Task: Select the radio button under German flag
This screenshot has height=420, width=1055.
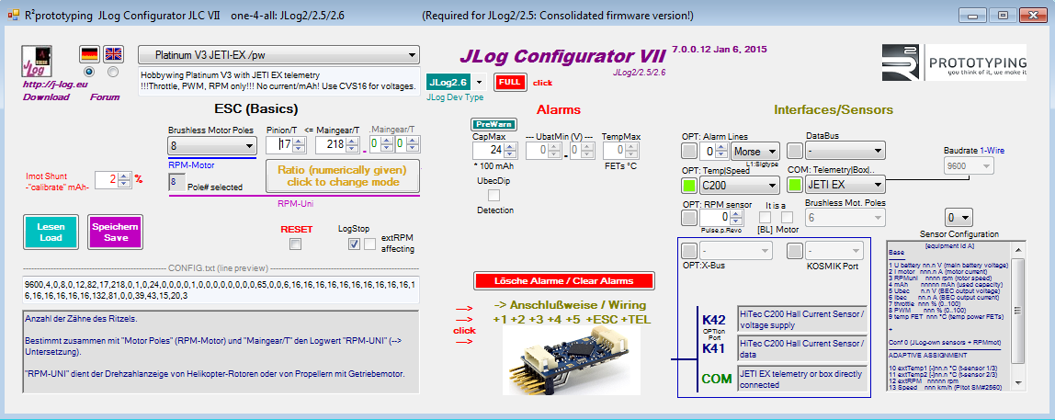Action: (x=89, y=72)
